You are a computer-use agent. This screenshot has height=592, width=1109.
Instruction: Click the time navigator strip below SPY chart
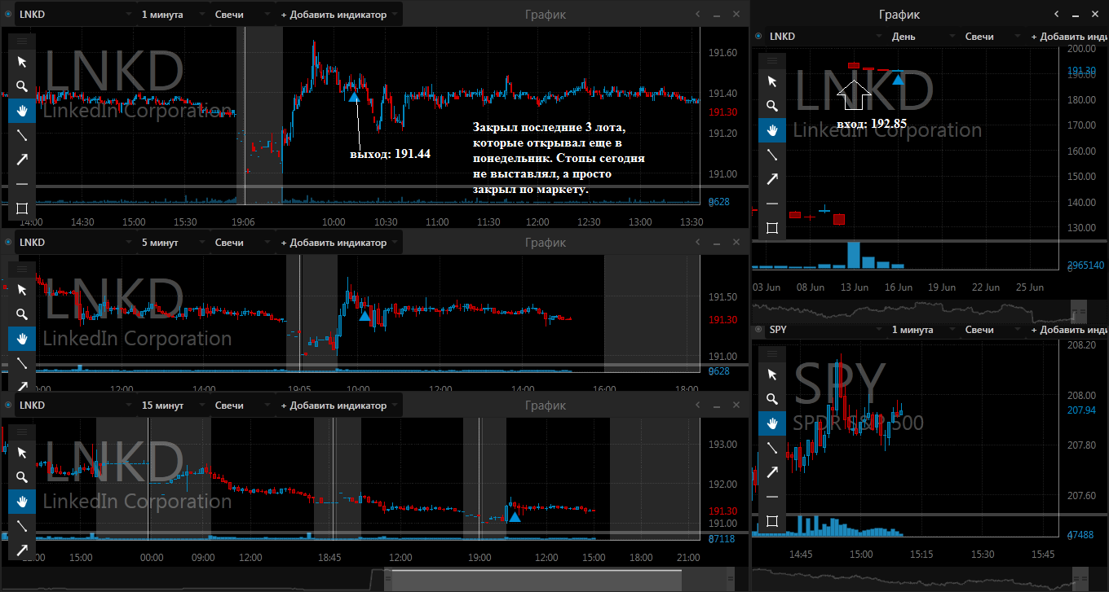pyautogui.click(x=921, y=579)
